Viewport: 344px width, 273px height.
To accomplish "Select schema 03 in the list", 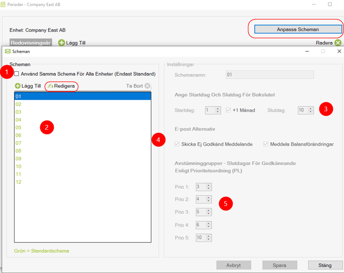I will point(82,112).
